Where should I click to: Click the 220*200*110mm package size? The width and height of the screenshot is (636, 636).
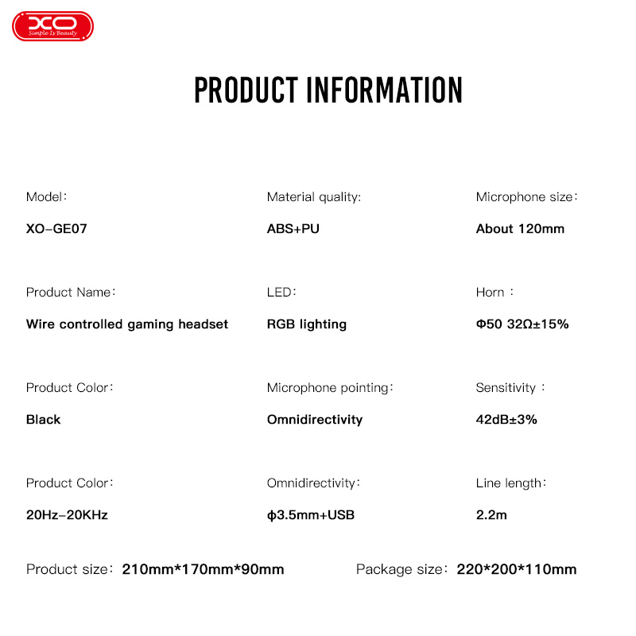pyautogui.click(x=517, y=569)
